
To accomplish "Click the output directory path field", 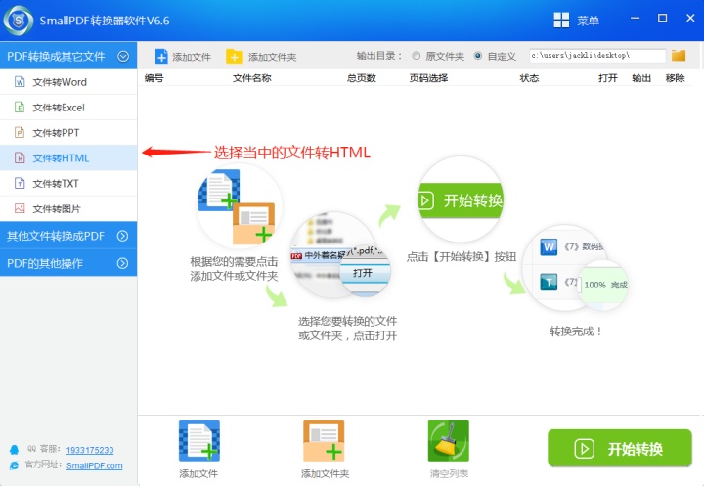I will [x=597, y=56].
